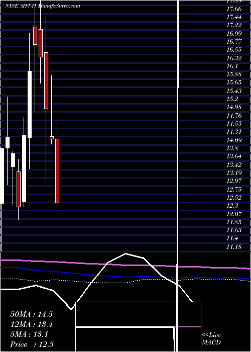Select the 11.18 price level label
The width and height of the screenshot is (251, 352).
click(234, 247)
